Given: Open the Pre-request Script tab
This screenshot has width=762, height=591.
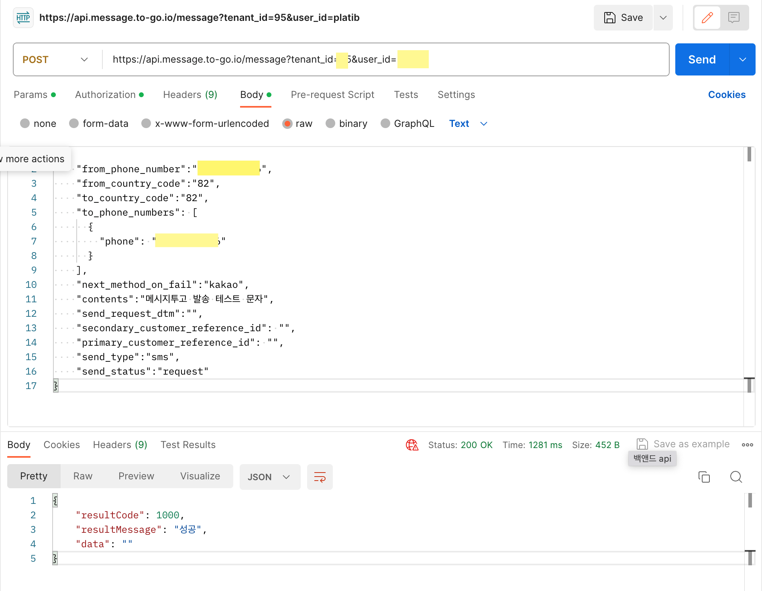Looking at the screenshot, I should tap(332, 95).
